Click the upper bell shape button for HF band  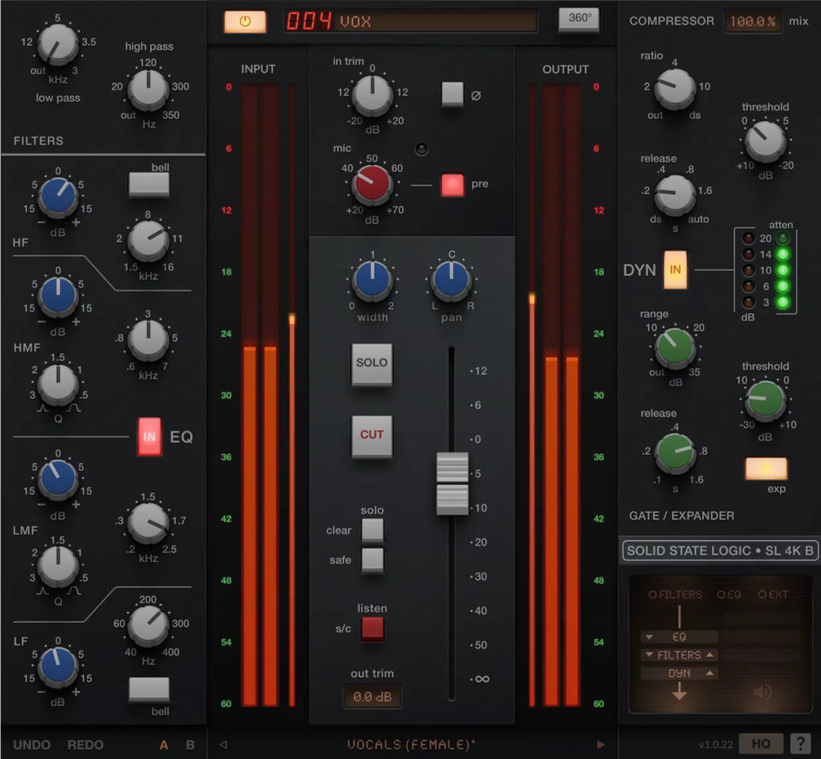point(148,183)
